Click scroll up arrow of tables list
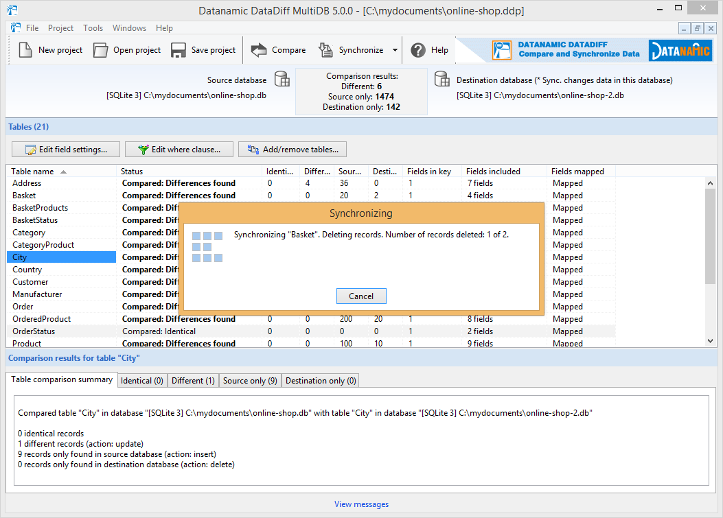The width and height of the screenshot is (723, 518). pyautogui.click(x=710, y=183)
